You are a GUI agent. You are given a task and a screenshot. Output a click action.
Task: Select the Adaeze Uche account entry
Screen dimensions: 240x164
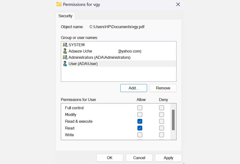click(x=80, y=51)
